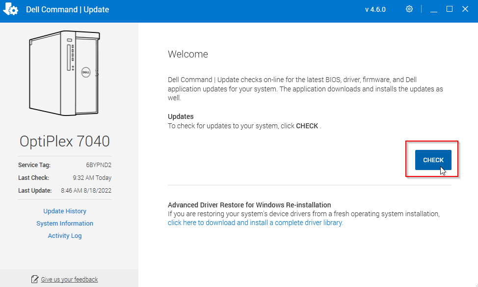Click the CHECK button for updates
478x287 pixels.
[433, 160]
